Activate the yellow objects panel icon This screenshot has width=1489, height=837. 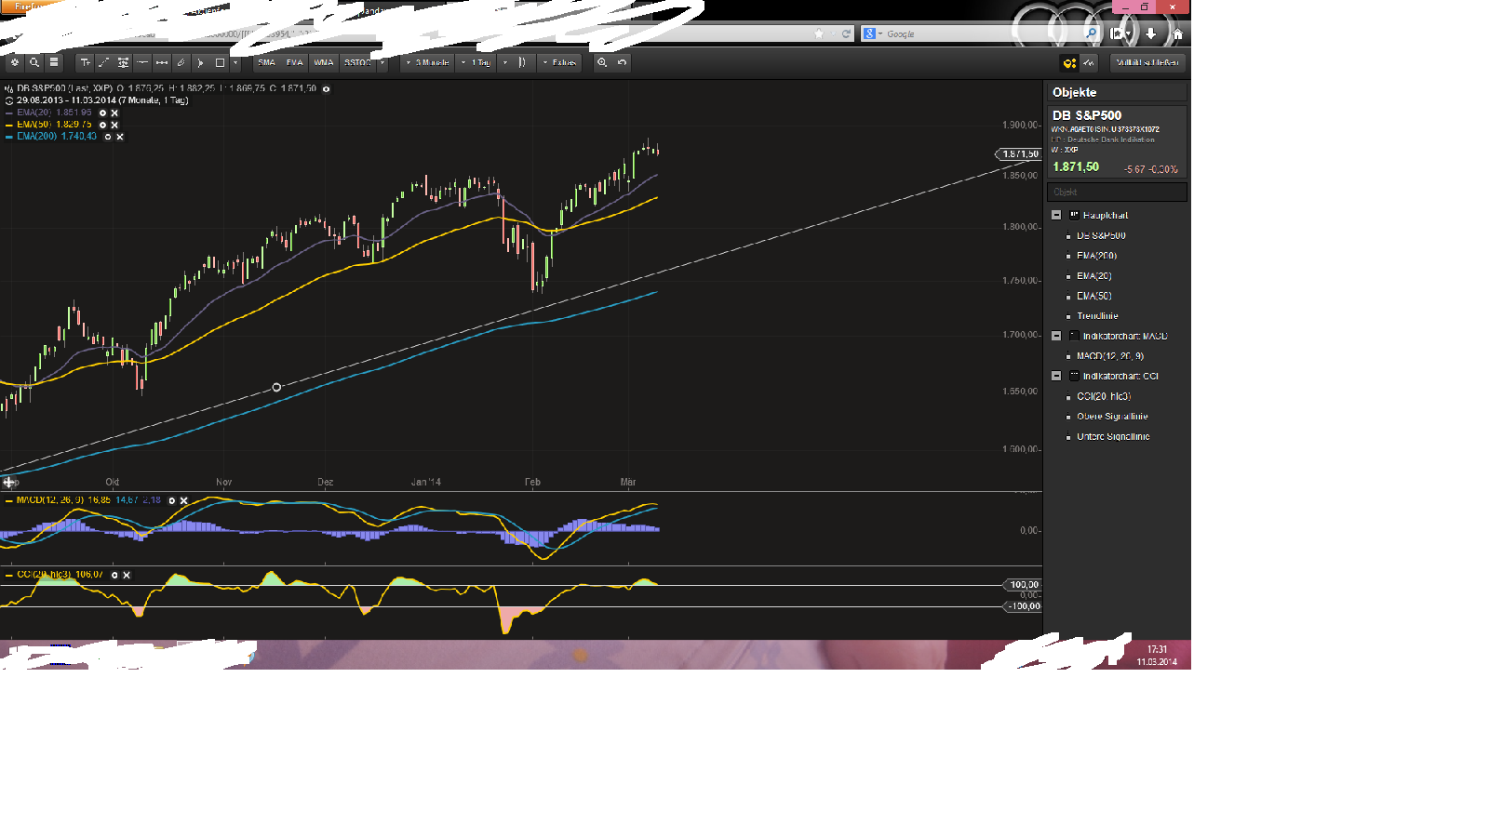1069,62
